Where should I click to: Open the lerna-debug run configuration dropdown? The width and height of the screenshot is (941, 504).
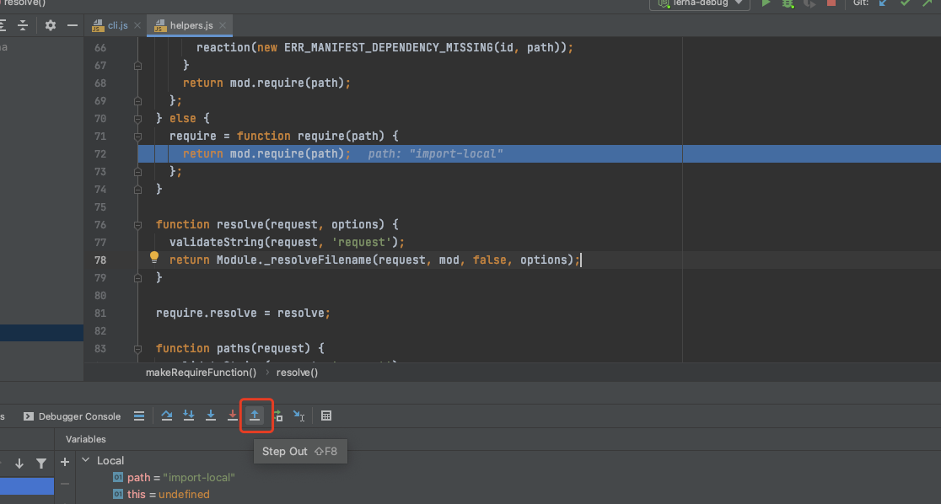700,3
